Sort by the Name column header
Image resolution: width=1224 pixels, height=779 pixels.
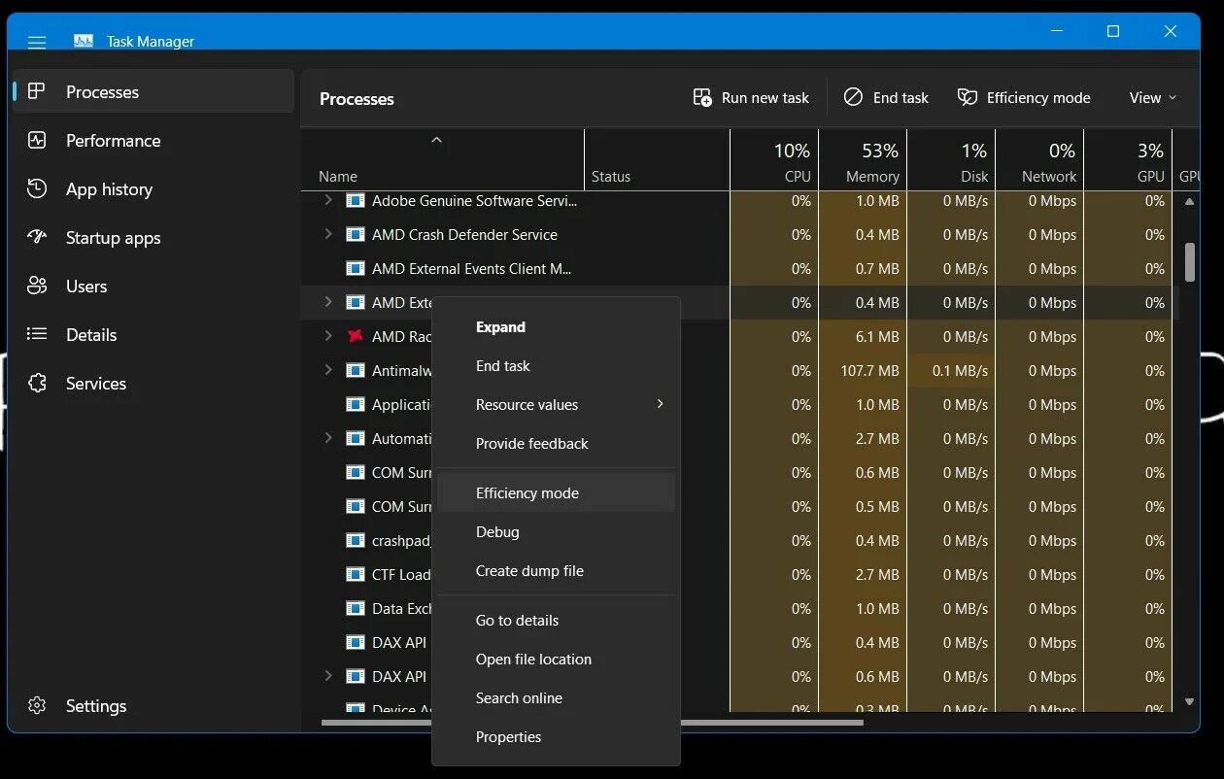pos(443,159)
